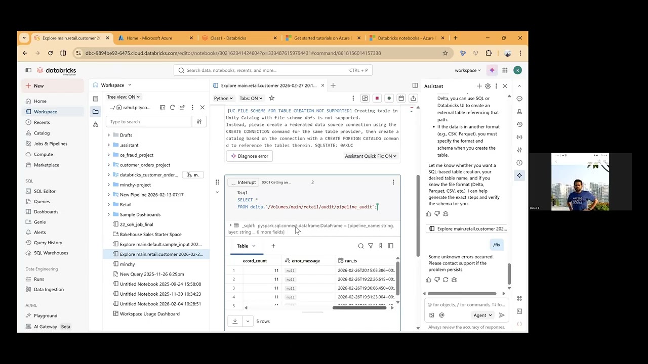Click Diagnose error button
This screenshot has width=648, height=364.
click(250, 156)
